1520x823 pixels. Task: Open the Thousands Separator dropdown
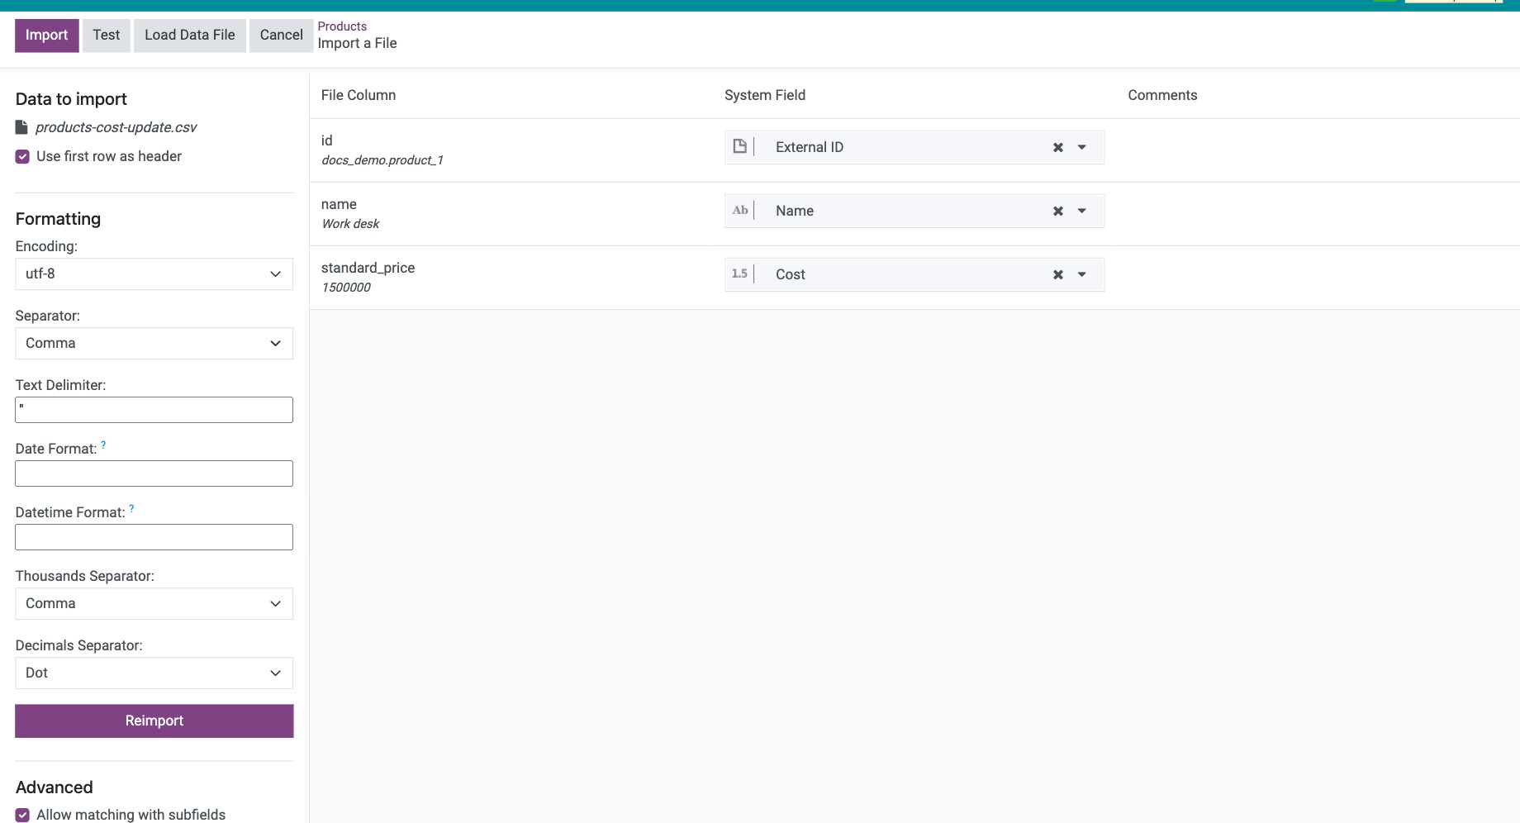tap(154, 603)
